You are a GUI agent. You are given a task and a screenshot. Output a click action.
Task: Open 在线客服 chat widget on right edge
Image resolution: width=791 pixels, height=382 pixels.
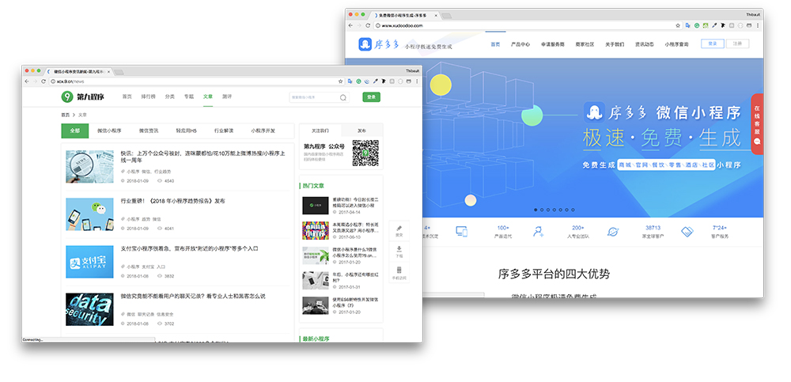coord(757,124)
